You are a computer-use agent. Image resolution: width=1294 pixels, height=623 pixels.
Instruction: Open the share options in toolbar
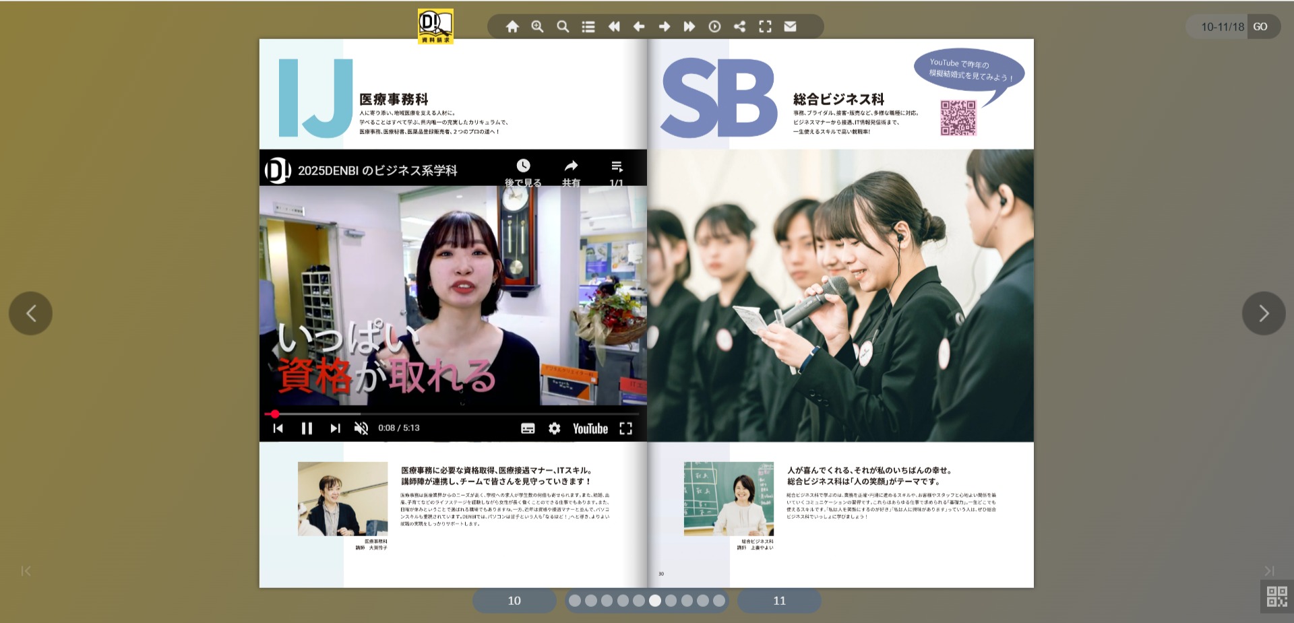coord(739,27)
